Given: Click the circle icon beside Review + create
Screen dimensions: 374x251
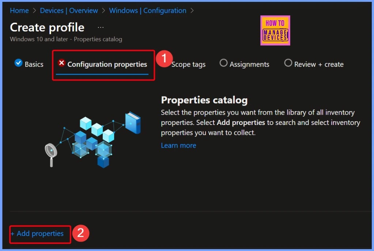Looking at the screenshot, I should (288, 63).
